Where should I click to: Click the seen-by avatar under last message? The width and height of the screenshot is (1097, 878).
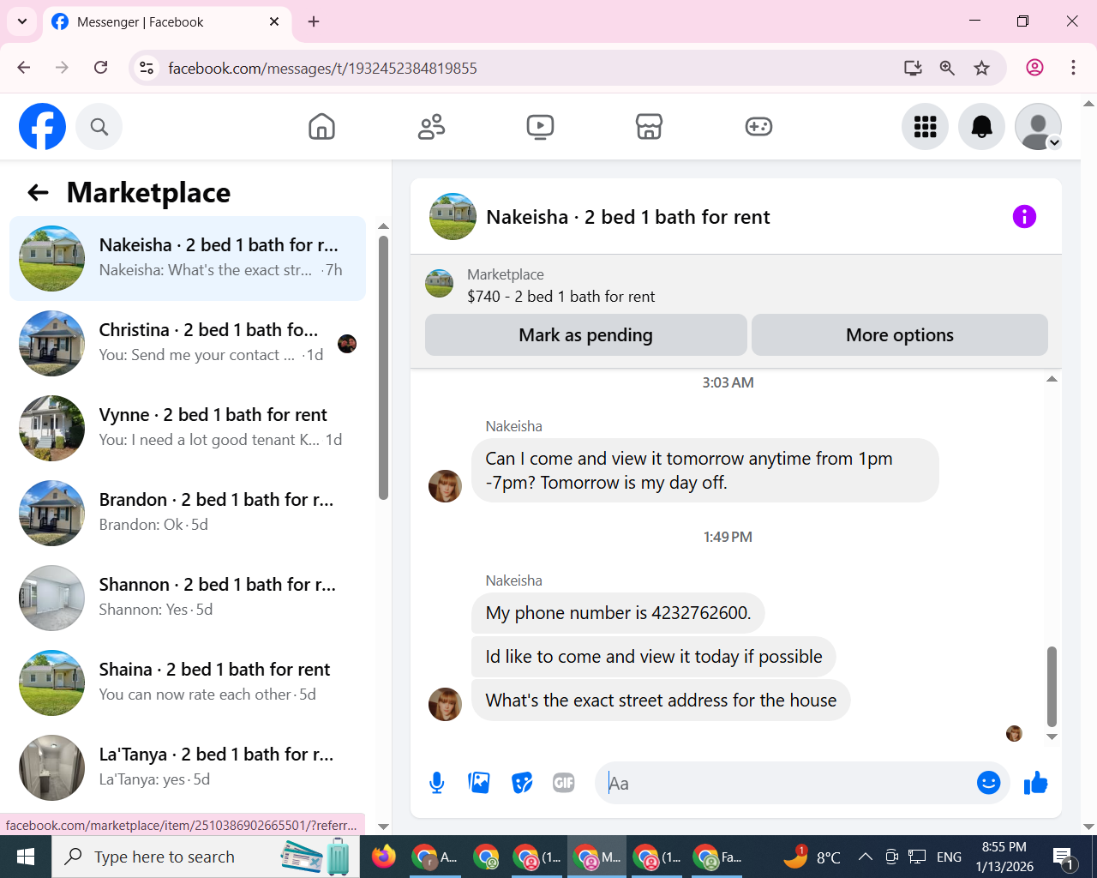pos(1014,733)
